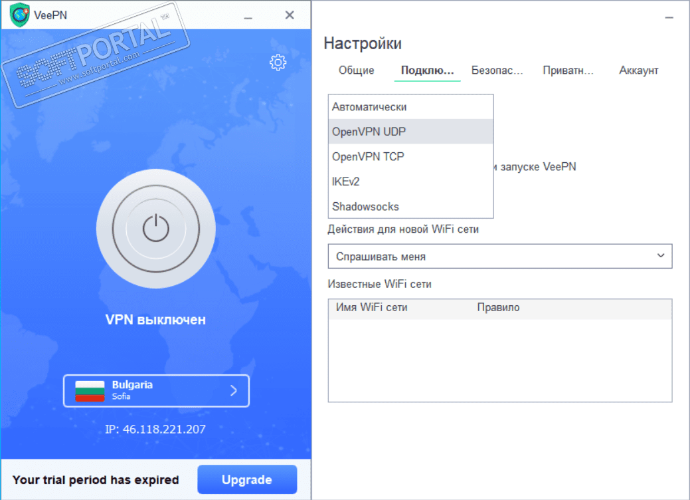Open the Безопас... tab
The height and width of the screenshot is (500, 690).
tap(497, 70)
